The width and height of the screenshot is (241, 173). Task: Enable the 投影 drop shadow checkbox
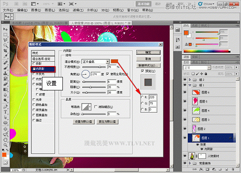[34, 63]
